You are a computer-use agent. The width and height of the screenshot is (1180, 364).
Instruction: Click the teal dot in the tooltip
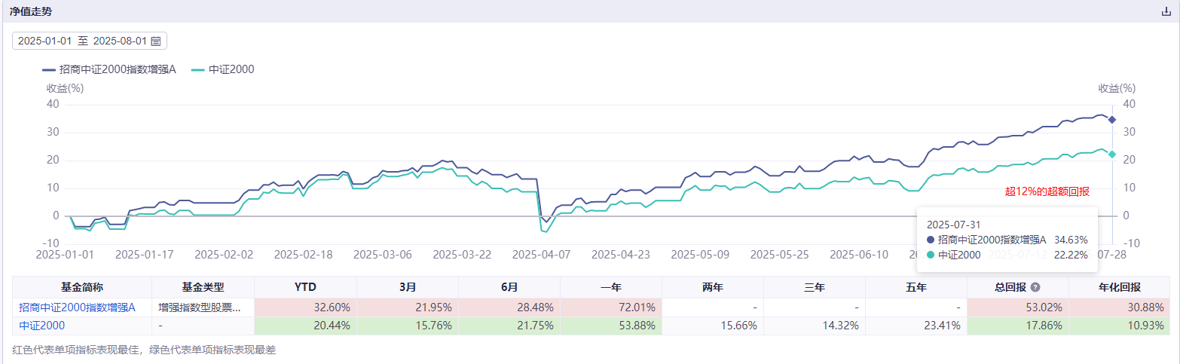(931, 255)
